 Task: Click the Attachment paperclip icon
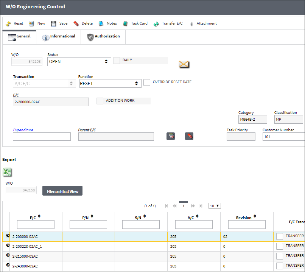pyautogui.click(x=191, y=24)
